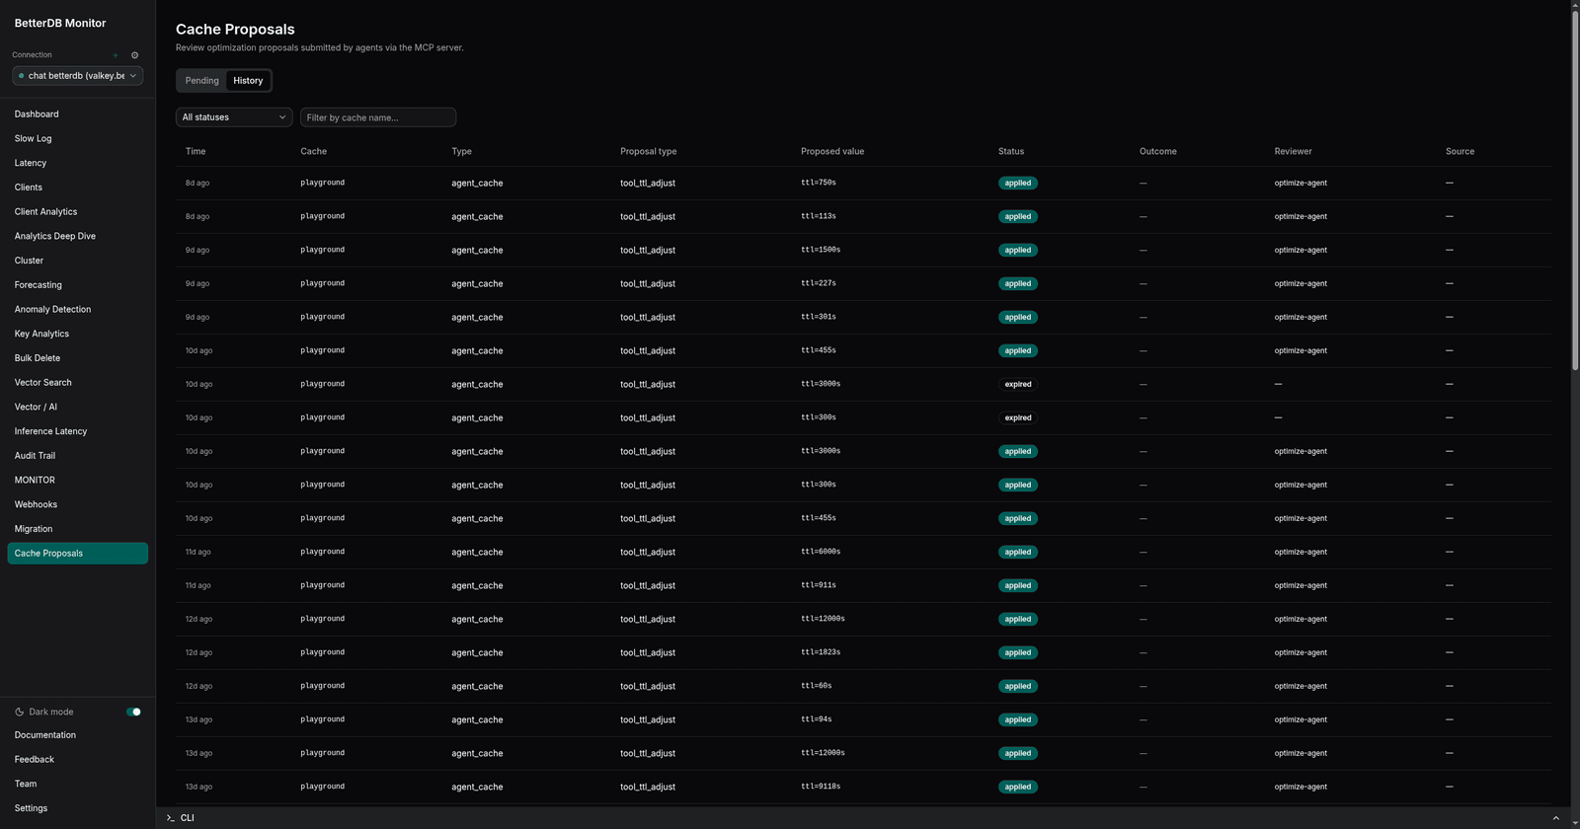Click the Proposed value column header
1580x829 pixels.
point(832,151)
